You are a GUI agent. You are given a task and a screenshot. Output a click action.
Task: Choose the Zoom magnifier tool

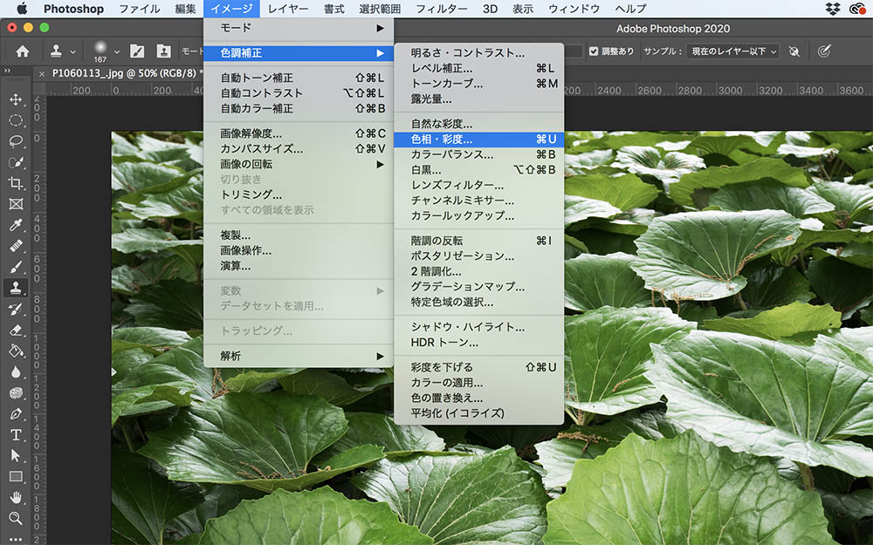click(16, 518)
